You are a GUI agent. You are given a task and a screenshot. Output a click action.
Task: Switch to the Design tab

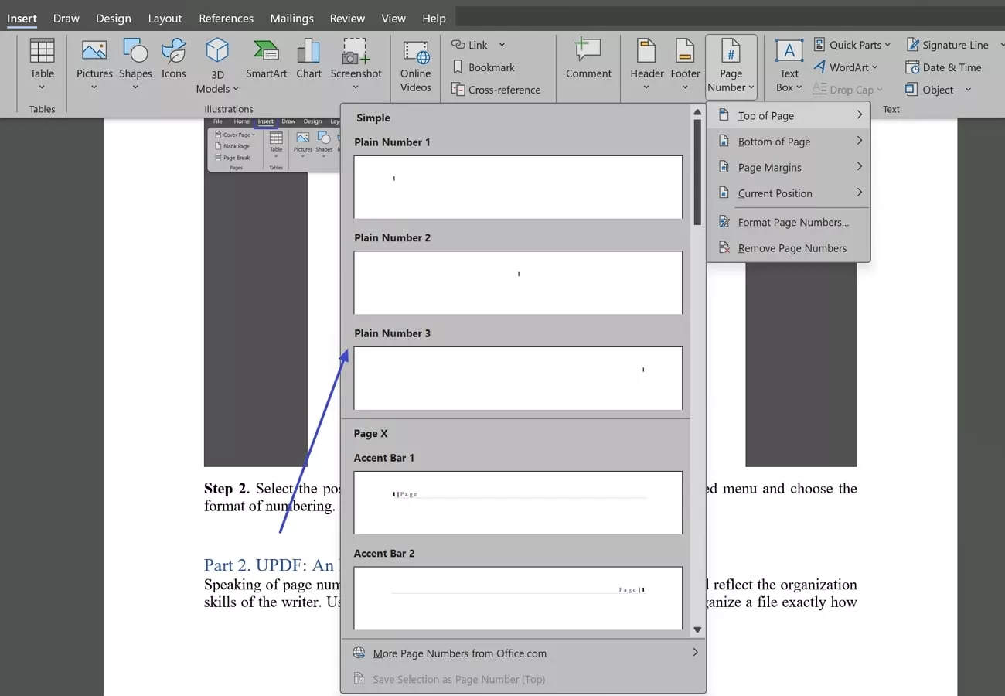point(114,18)
